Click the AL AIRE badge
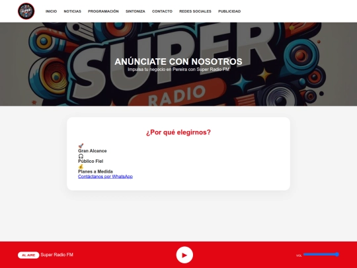Viewport: 357px width, 268px height. (28, 255)
